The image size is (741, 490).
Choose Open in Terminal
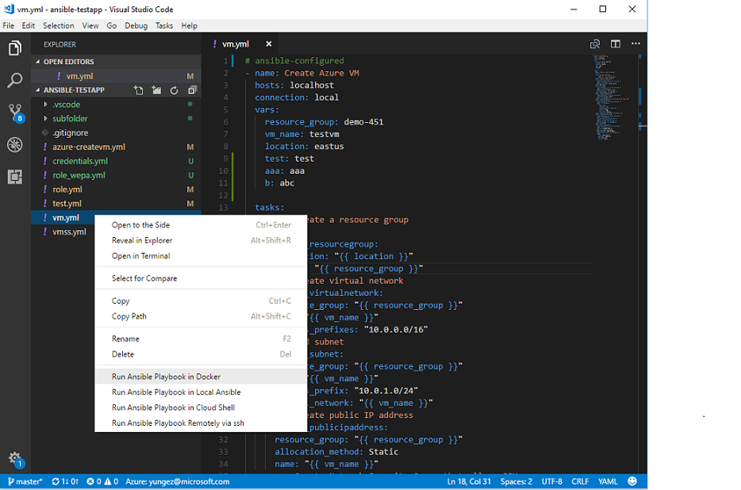coord(201,256)
